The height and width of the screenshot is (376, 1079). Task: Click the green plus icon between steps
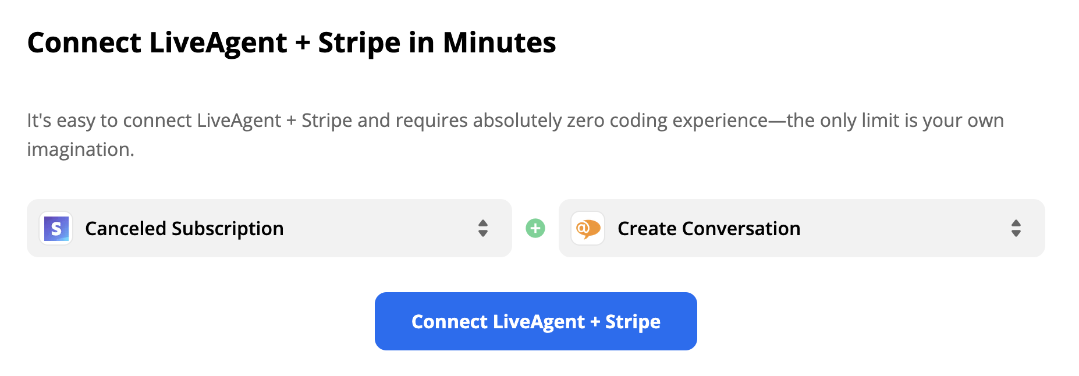[x=535, y=228]
